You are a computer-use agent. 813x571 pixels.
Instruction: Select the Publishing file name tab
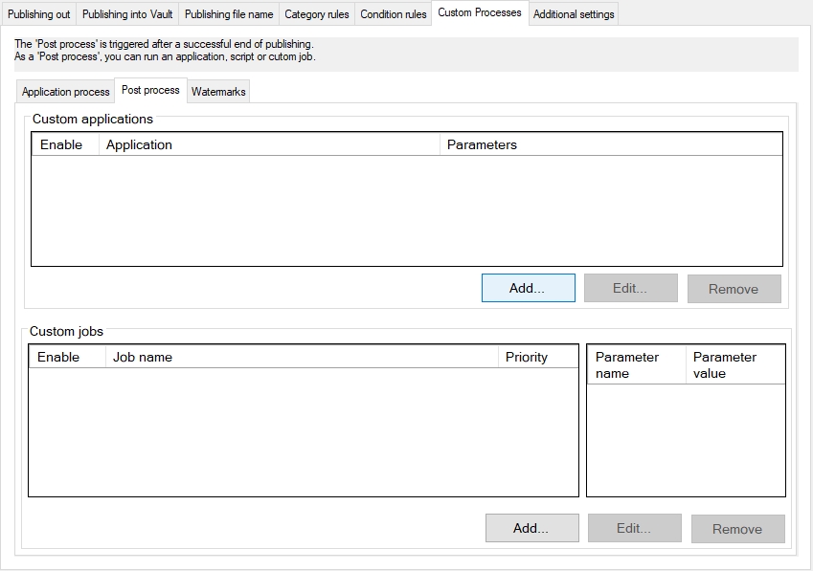tap(229, 14)
